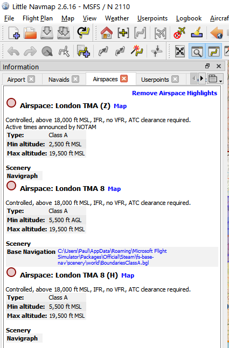Undo last flight plan change
The height and width of the screenshot is (348, 229).
pos(13,52)
